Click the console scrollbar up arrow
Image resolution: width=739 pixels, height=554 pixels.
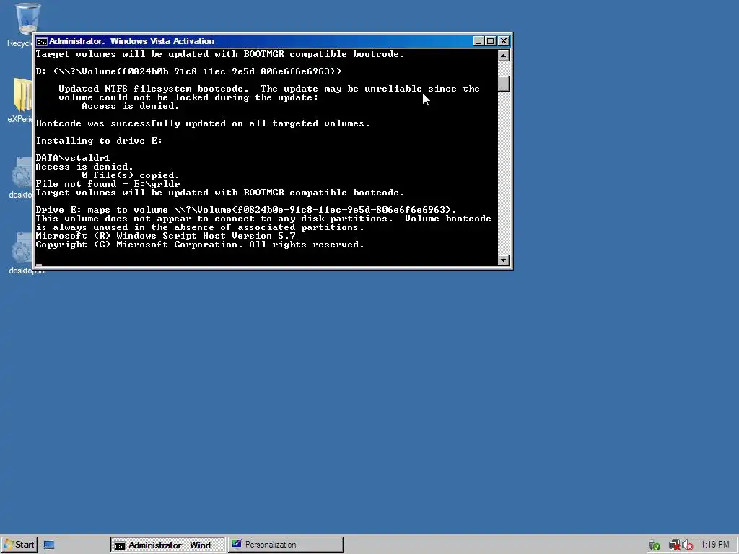503,56
